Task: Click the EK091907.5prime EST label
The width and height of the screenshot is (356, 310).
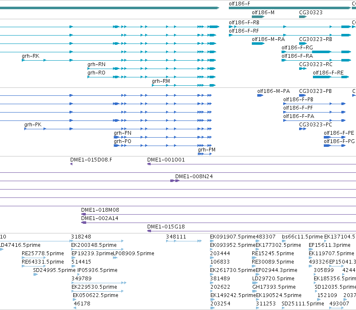Action: click(x=233, y=237)
